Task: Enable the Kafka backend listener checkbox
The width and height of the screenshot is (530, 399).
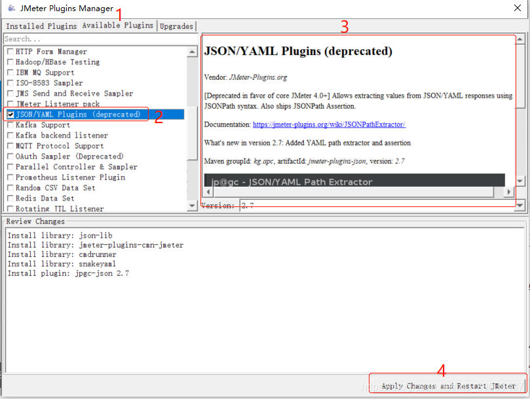Action: coord(10,135)
